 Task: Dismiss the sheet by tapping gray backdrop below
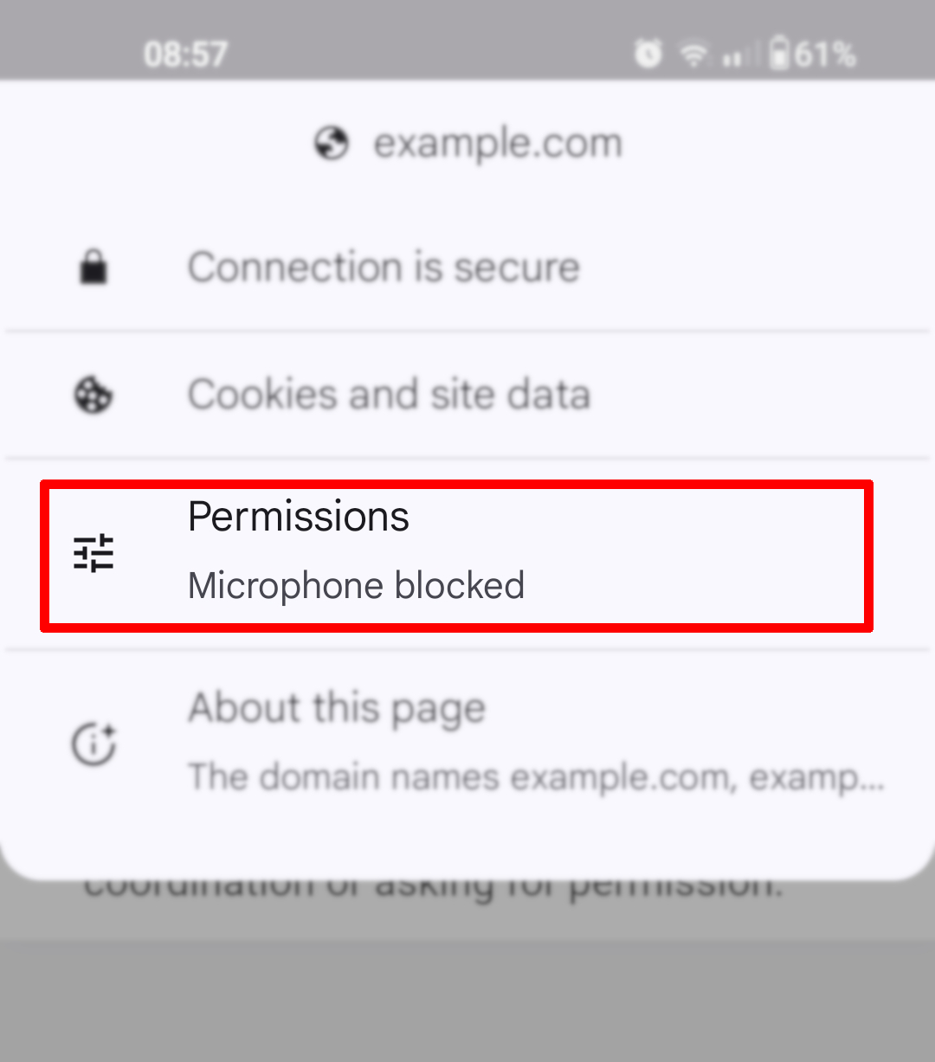pos(467,995)
